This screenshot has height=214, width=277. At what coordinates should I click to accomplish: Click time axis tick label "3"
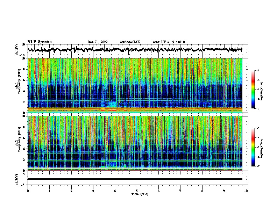[93, 191]
